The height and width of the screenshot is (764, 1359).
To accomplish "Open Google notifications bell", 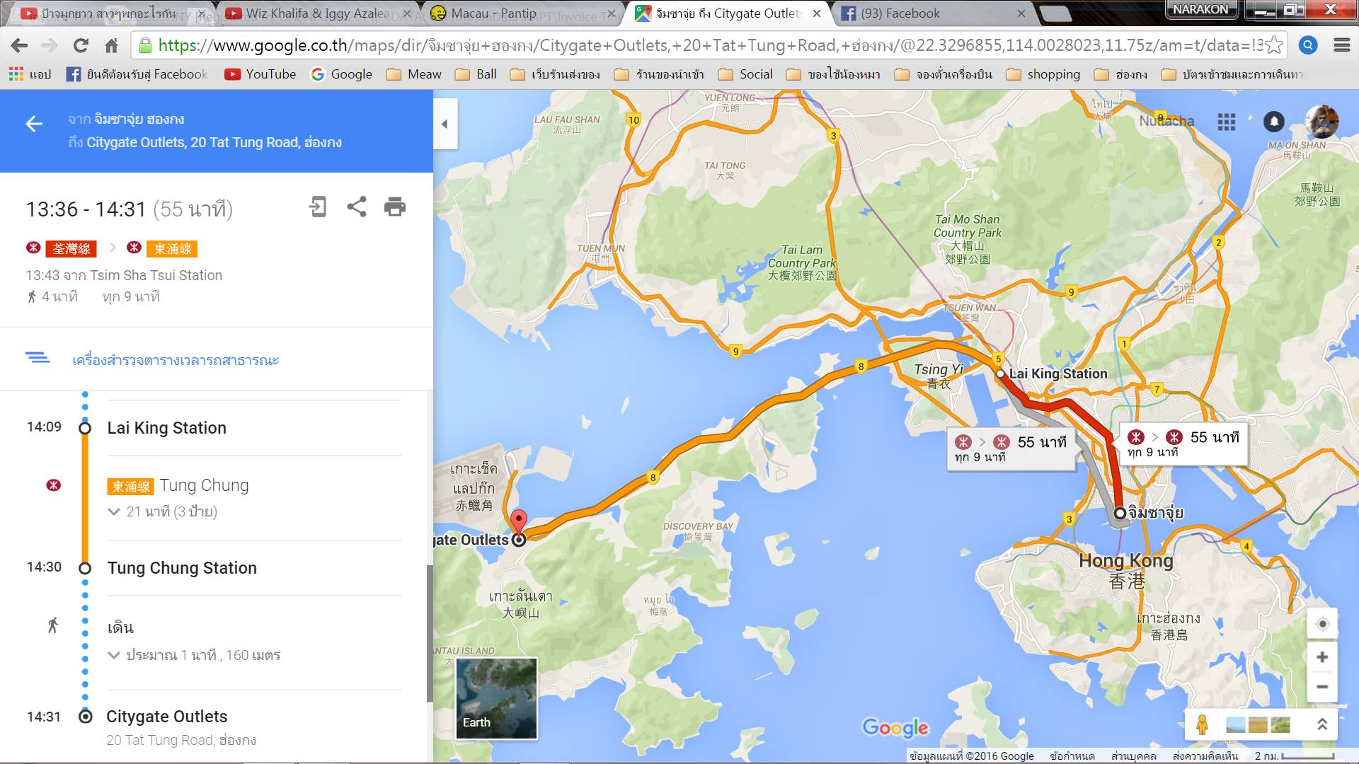I will coord(1274,122).
